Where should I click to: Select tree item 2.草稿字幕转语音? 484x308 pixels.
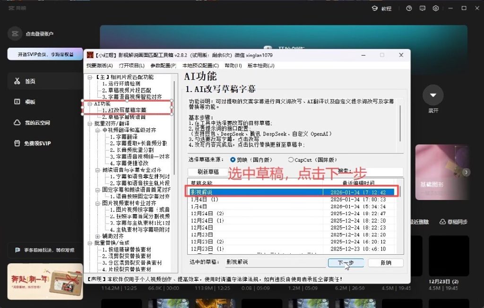pyautogui.click(x=124, y=117)
